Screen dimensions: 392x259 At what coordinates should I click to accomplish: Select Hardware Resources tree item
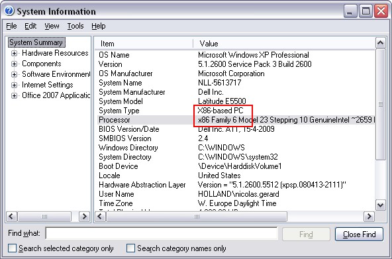tap(55, 53)
